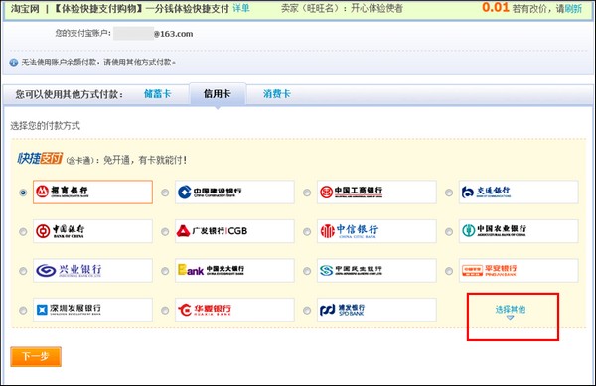
Task: Click the seller name 开心体验使者
Action: point(376,8)
